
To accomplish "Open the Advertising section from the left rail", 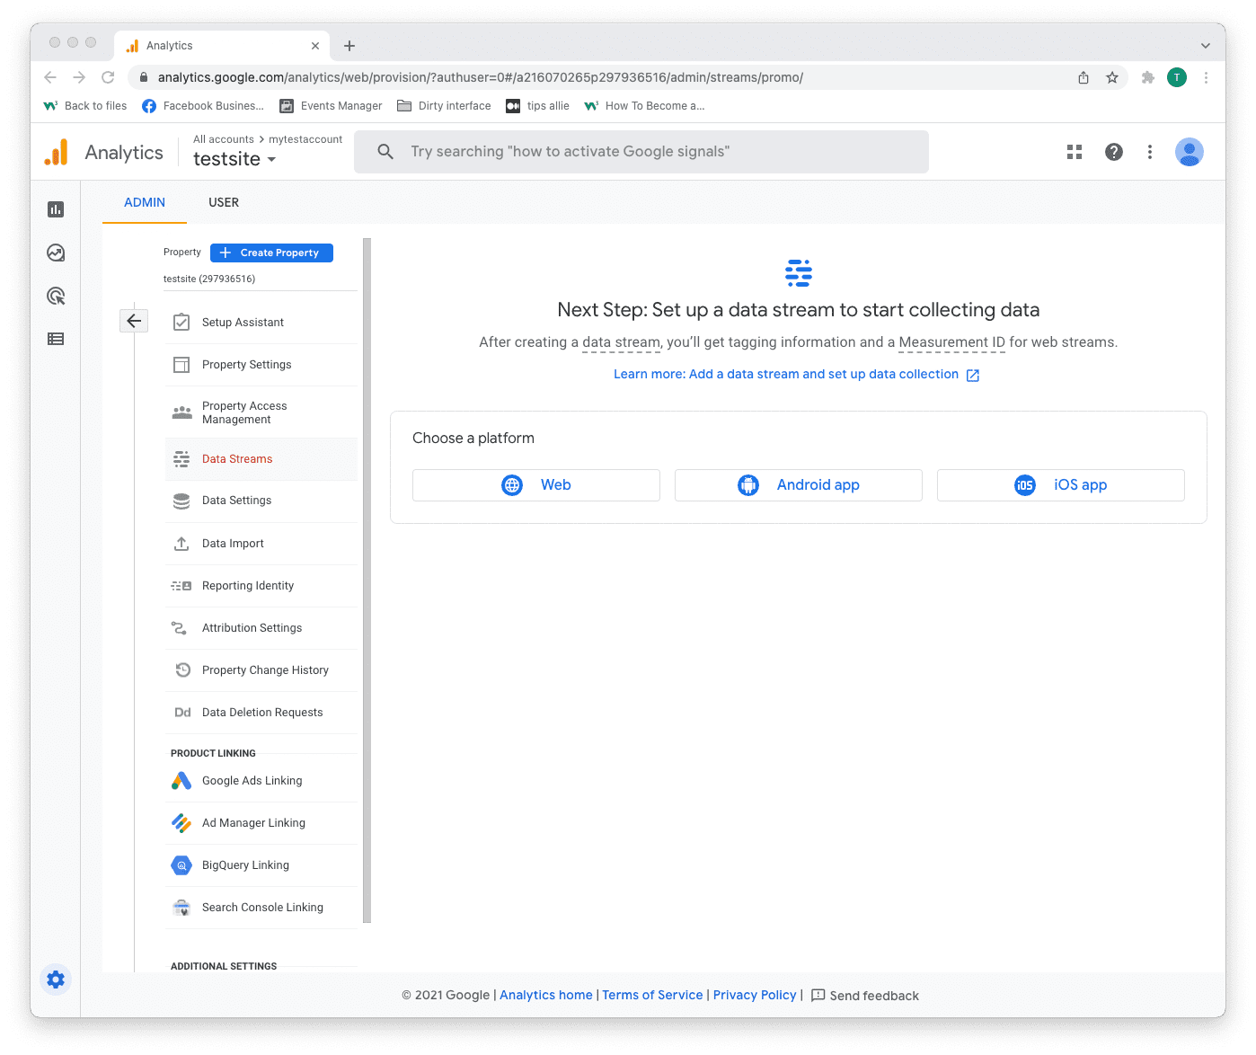I will tap(56, 296).
